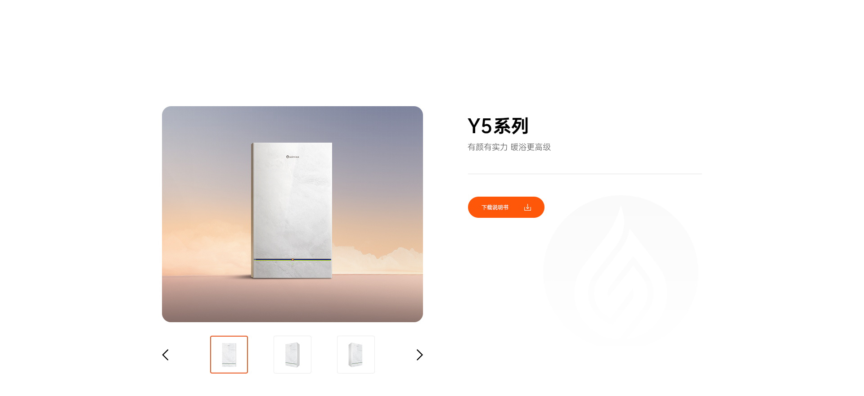
Task: Click the 有颜有实力 暖浴更高级 tagline
Action: point(509,147)
